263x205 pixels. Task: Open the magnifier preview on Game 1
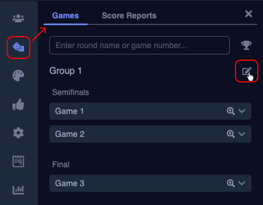231,111
